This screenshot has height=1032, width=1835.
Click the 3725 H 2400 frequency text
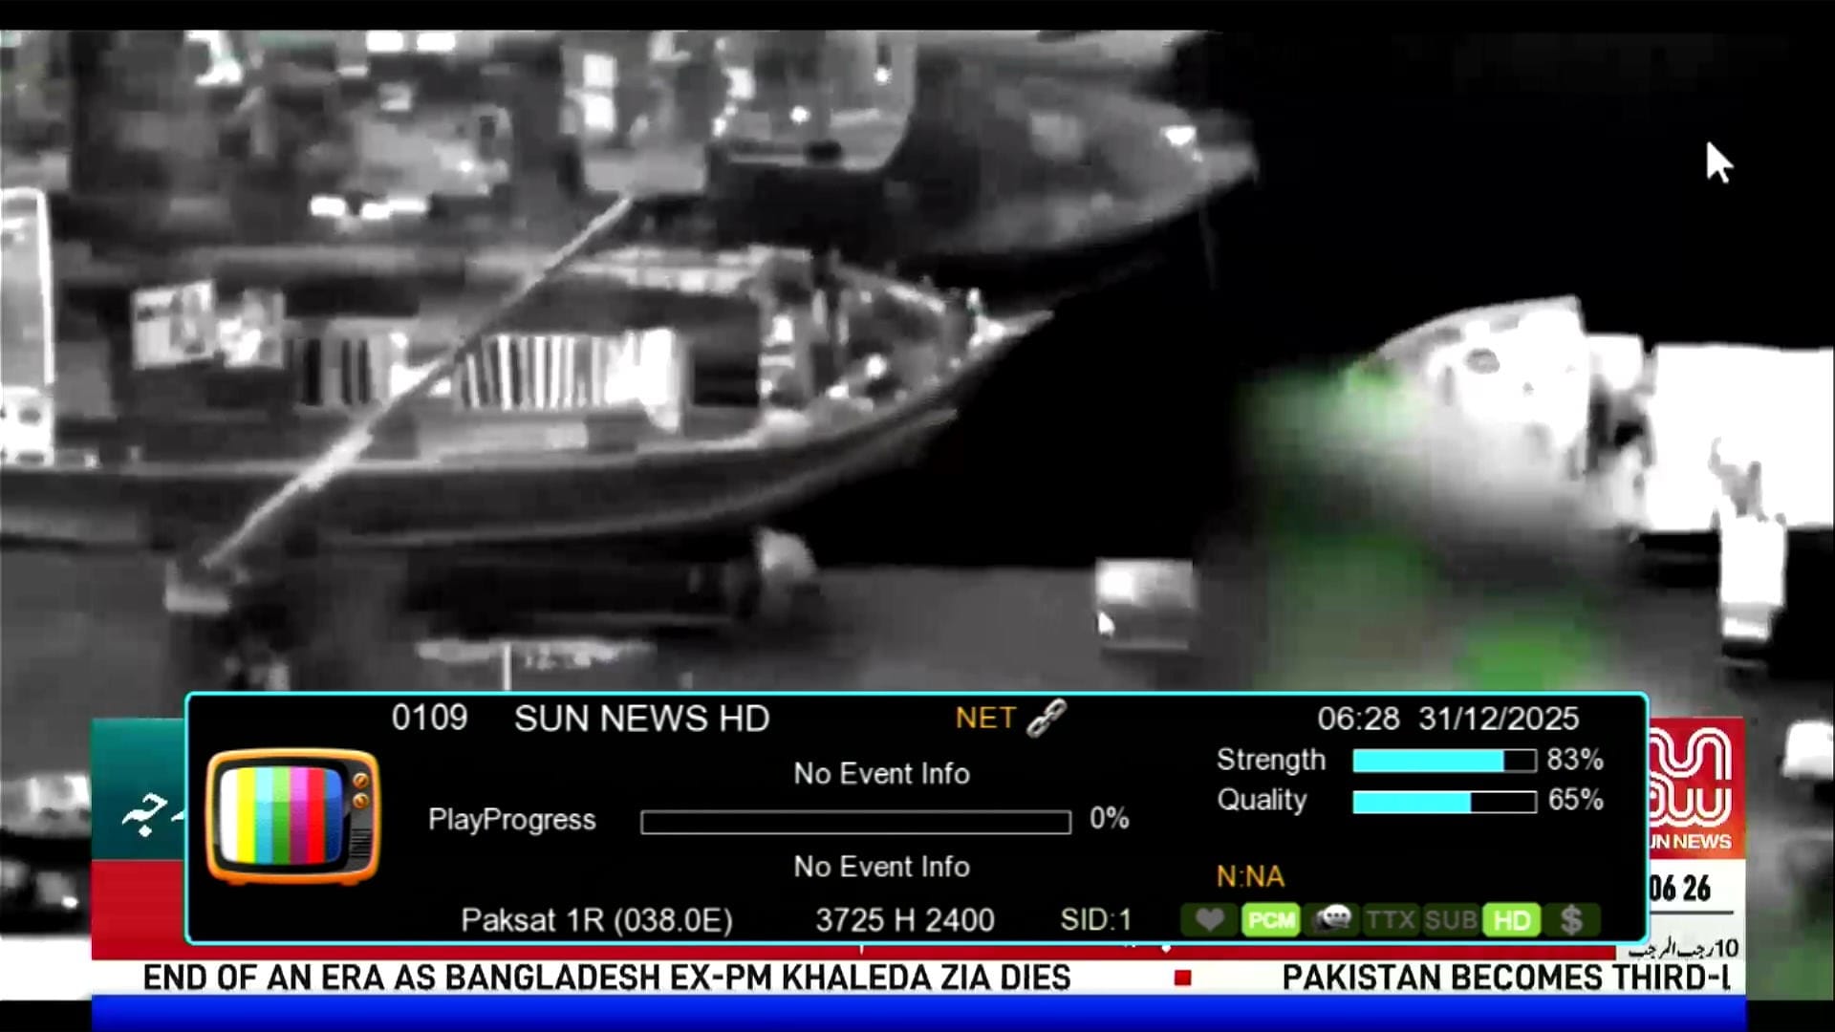coord(904,920)
